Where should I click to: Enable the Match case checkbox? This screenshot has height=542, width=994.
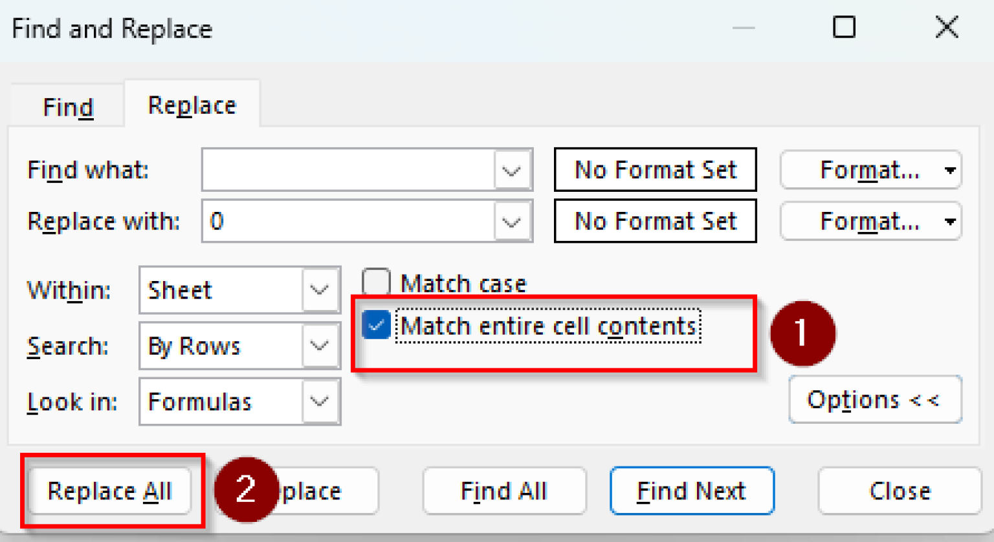[377, 282]
